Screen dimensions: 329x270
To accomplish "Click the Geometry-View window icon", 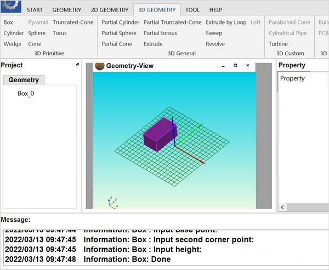I will [x=100, y=66].
